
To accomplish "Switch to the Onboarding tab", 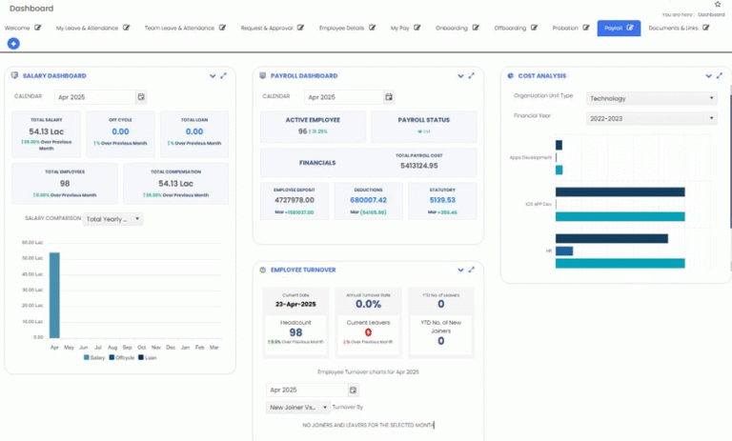I will pos(452,29).
